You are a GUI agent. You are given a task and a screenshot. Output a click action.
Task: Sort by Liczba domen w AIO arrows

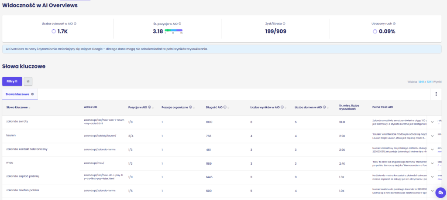328,108
